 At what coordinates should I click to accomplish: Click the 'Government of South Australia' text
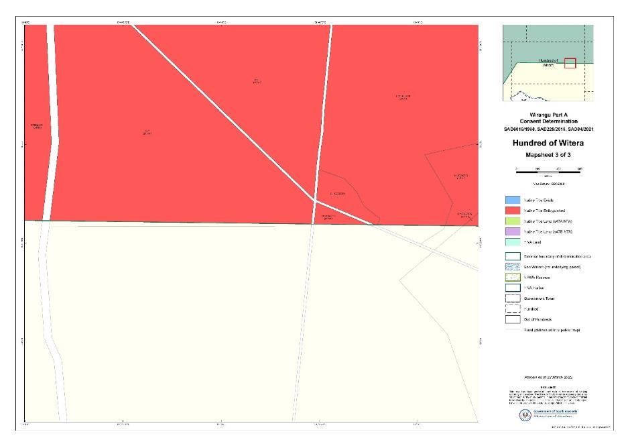point(555,411)
